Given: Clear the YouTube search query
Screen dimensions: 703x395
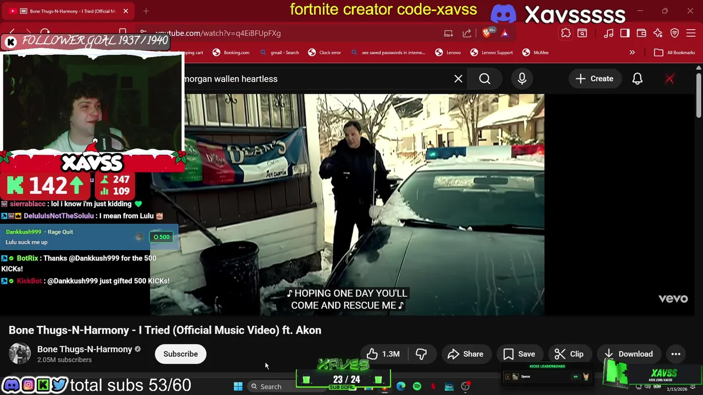Looking at the screenshot, I should [x=458, y=78].
